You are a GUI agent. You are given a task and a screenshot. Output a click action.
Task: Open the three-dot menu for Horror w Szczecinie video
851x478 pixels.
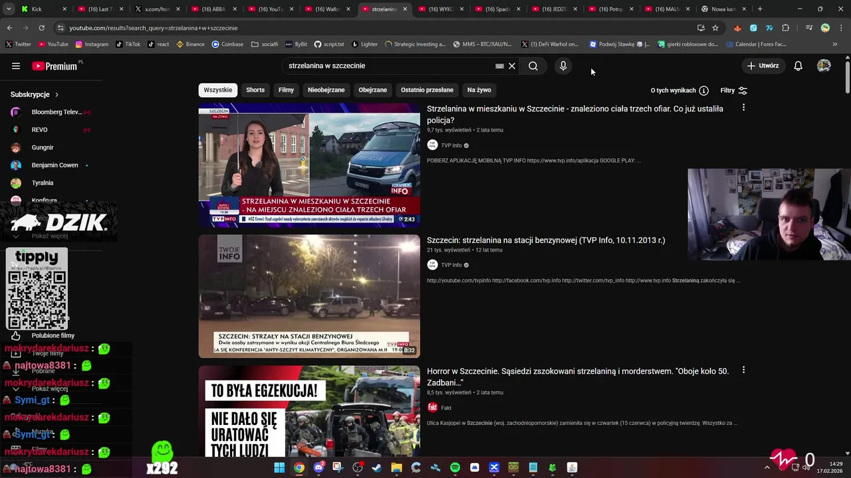pyautogui.click(x=743, y=370)
